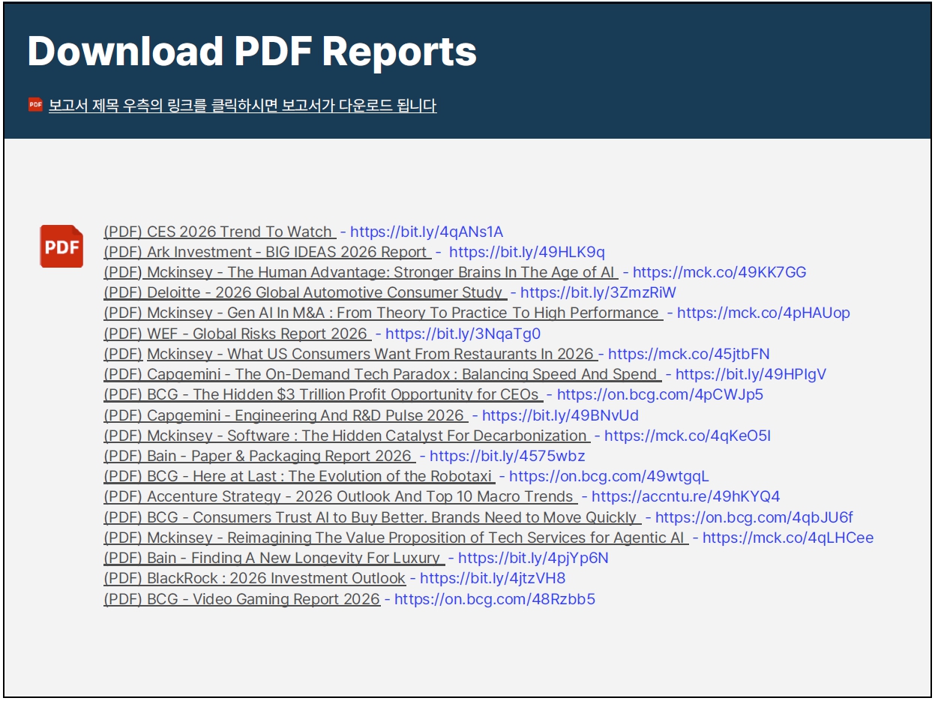The width and height of the screenshot is (938, 704).
Task: Open Capgemini Engineering R&D Pulse URL
Action: (x=560, y=415)
